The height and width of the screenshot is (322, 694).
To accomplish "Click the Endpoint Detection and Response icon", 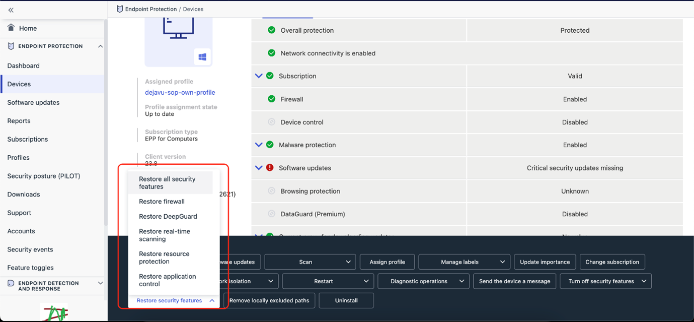I will [x=11, y=283].
